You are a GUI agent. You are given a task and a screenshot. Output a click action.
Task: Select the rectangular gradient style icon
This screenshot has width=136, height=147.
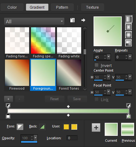coord(129,27)
